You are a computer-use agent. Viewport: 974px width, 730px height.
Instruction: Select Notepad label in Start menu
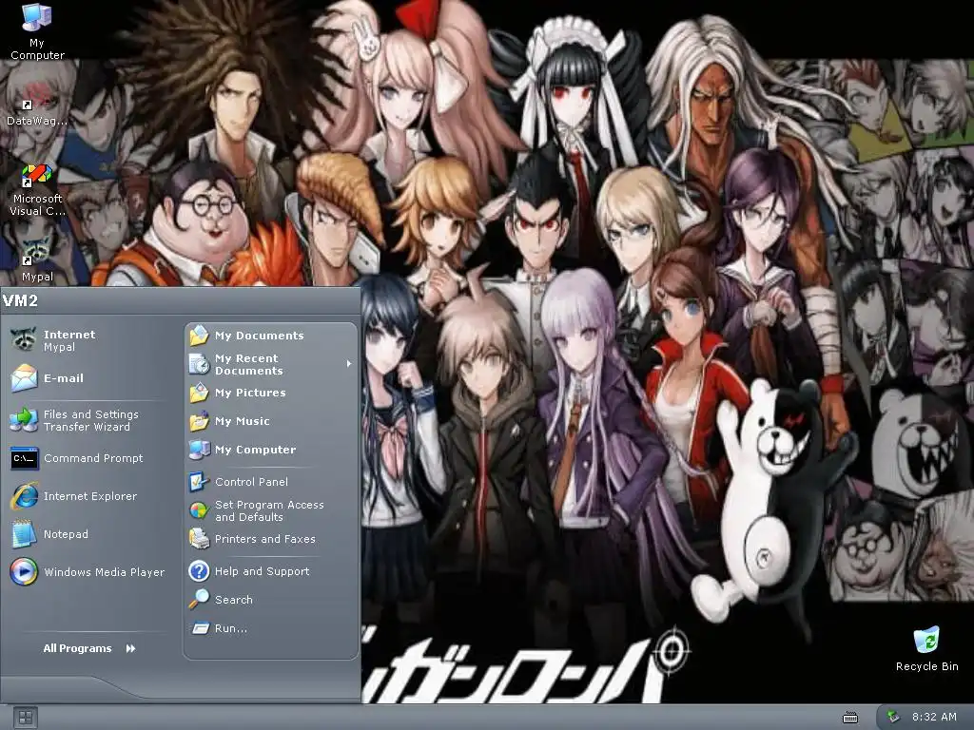pyautogui.click(x=66, y=534)
